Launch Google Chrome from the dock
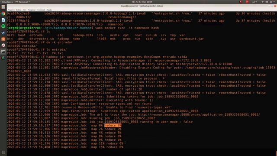 point(3,13)
